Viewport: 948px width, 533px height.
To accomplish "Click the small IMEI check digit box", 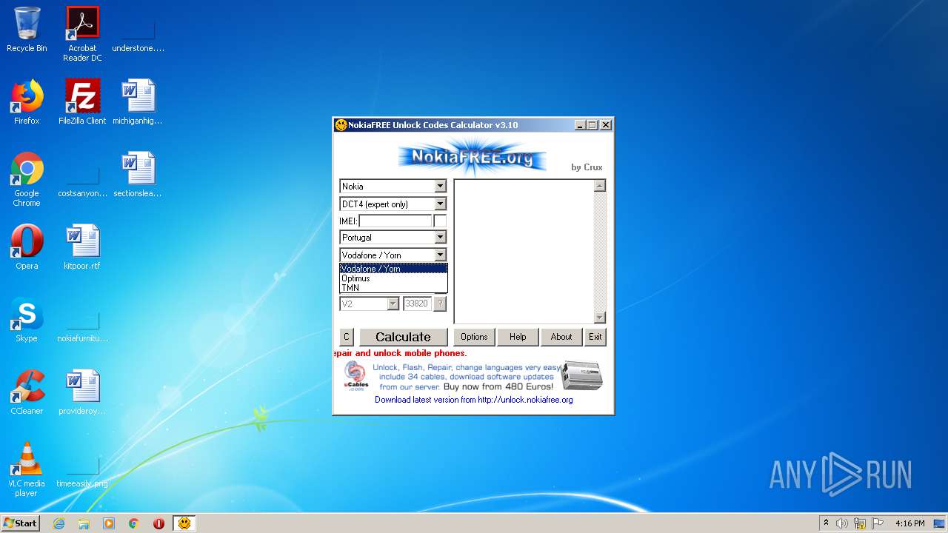I will pyautogui.click(x=440, y=221).
